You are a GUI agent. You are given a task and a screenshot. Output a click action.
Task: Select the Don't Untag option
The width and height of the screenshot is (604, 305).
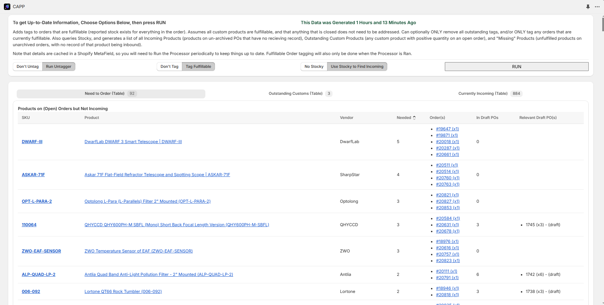pyautogui.click(x=28, y=67)
